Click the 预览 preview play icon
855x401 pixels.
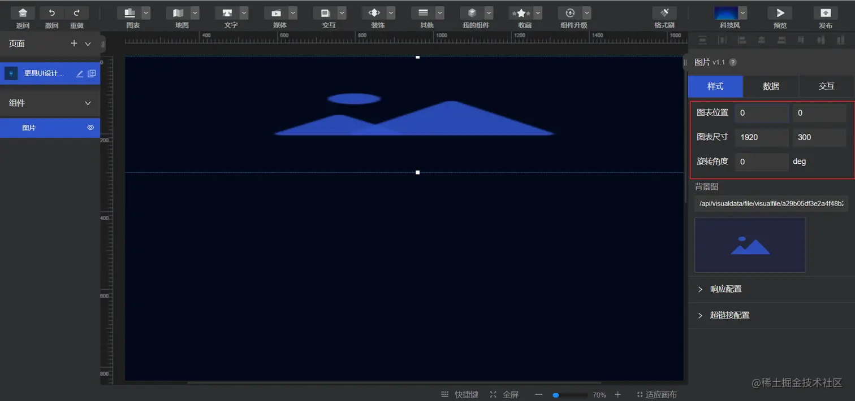(780, 13)
